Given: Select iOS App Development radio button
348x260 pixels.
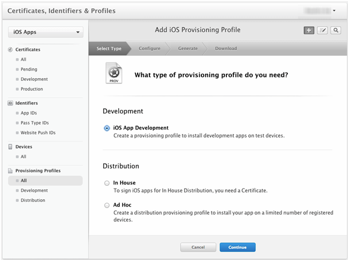Looking at the screenshot, I should (x=107, y=128).
